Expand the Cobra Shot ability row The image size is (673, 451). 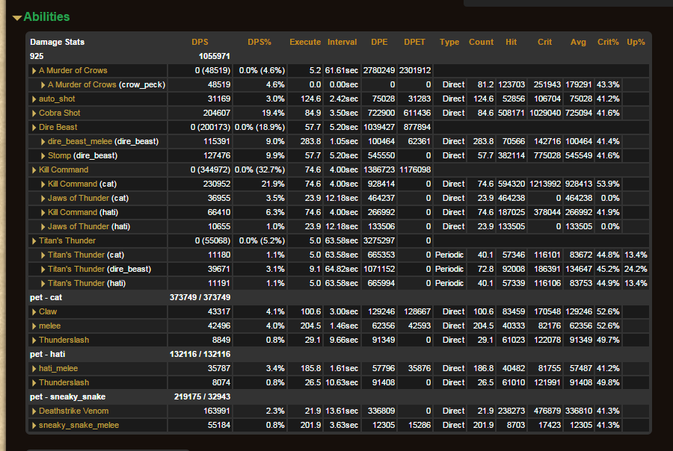59,113
